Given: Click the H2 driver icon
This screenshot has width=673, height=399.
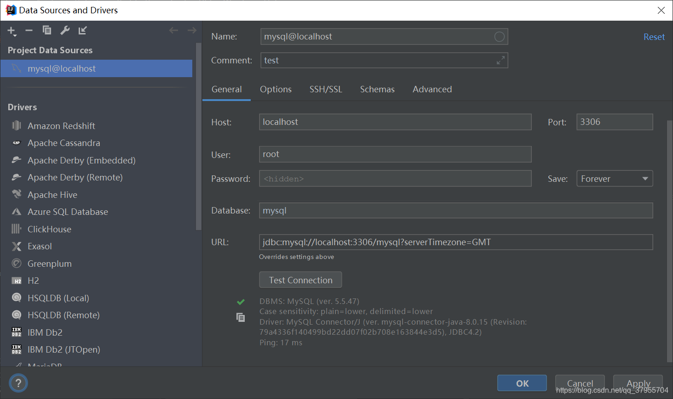Looking at the screenshot, I should click(17, 281).
